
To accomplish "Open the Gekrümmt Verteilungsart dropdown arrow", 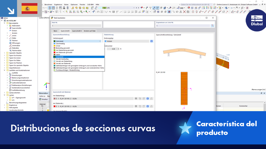I will [100, 41].
